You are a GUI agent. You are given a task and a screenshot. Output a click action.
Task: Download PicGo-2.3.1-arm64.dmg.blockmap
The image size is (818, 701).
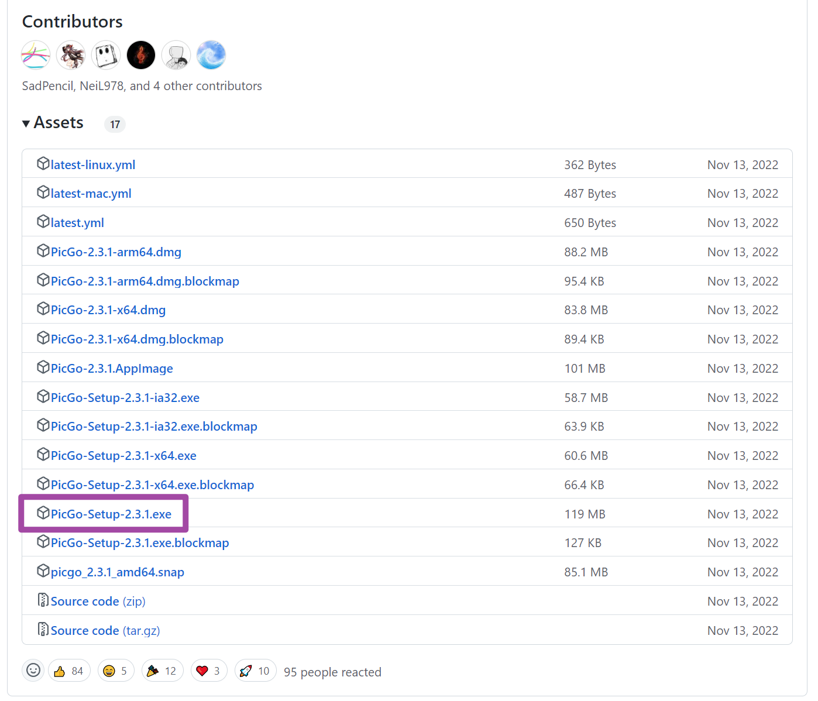tap(145, 281)
